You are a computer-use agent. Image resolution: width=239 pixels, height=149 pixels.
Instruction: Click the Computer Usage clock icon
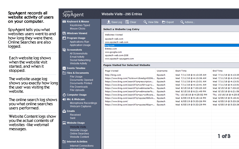[x=64, y=95]
